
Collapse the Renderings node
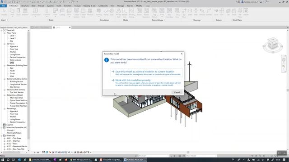5,109
